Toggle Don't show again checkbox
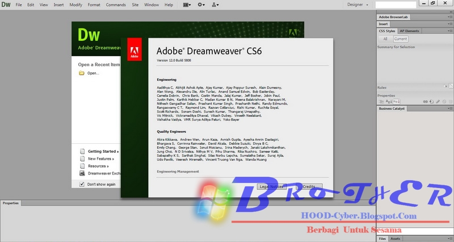Image resolution: width=454 pixels, height=242 pixels. pyautogui.click(x=82, y=184)
